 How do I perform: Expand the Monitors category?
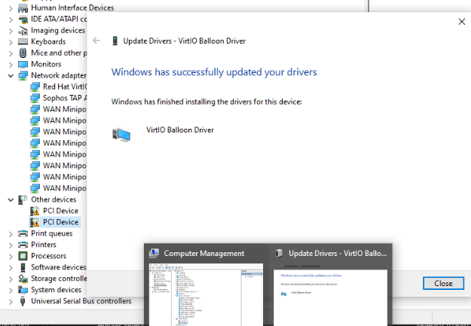(11, 65)
